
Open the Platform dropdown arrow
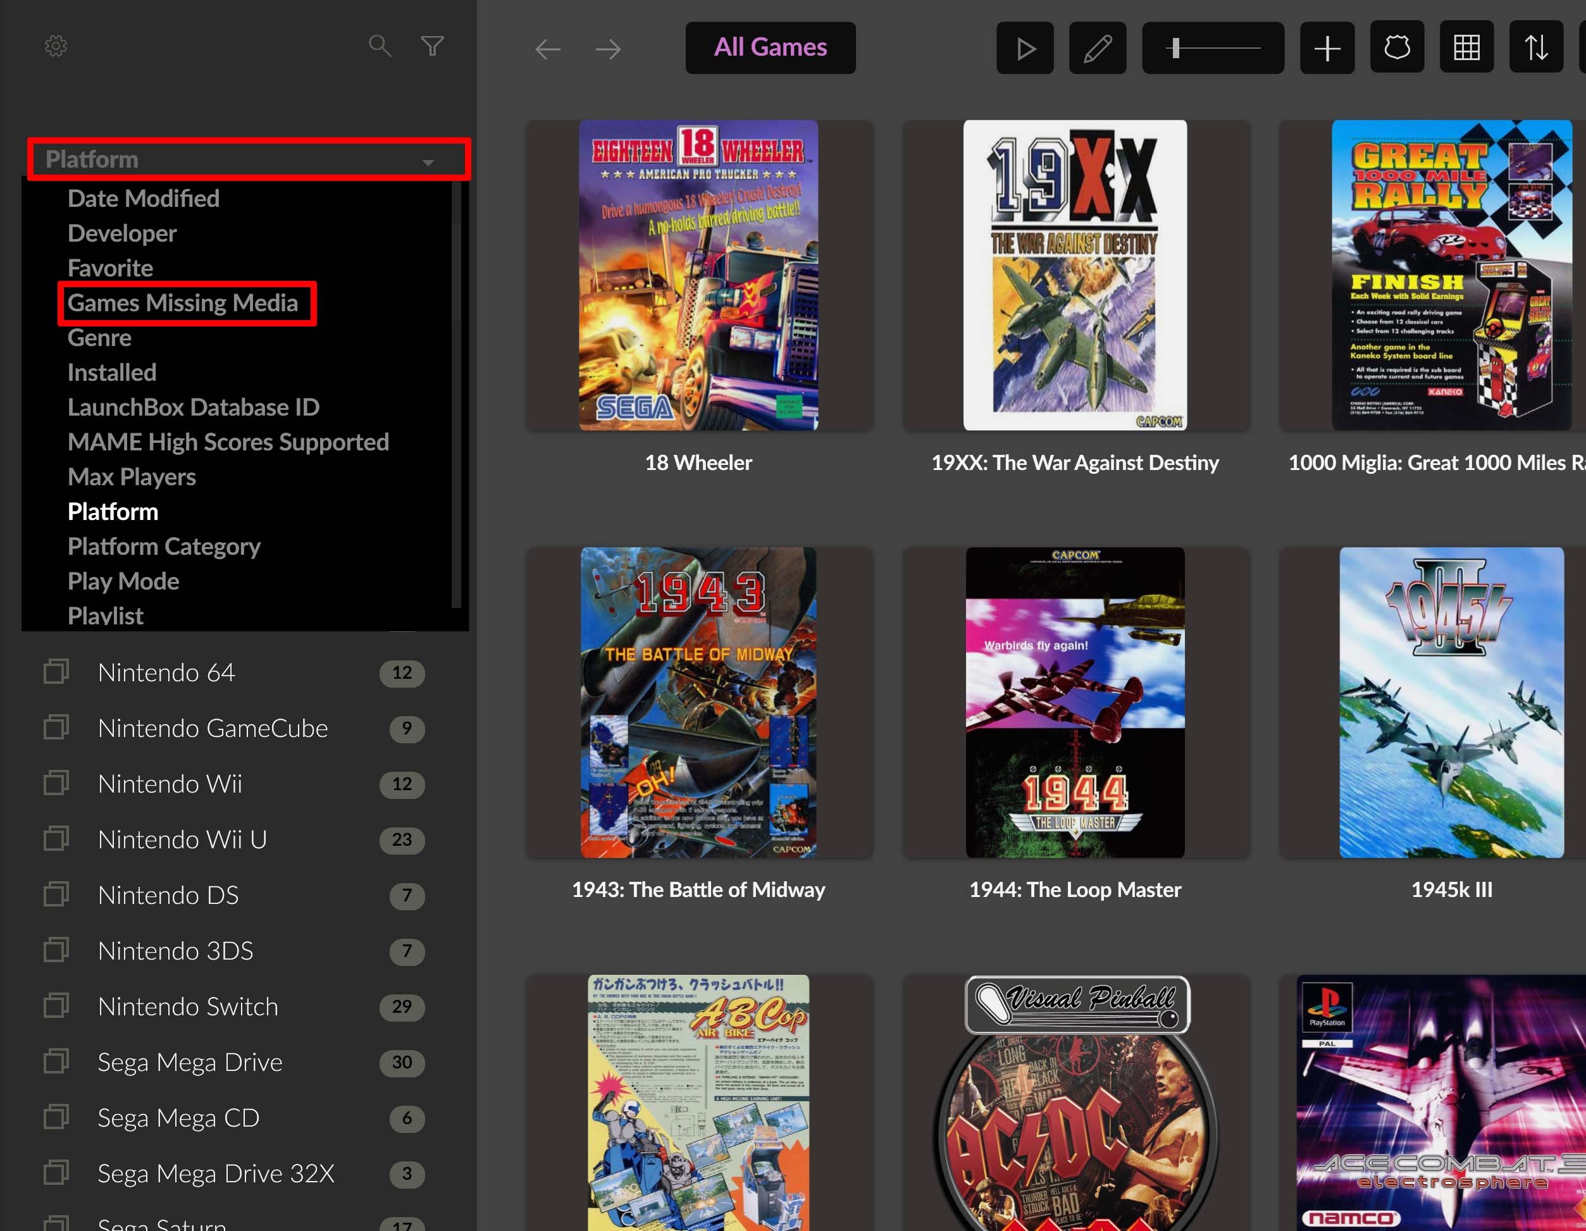pyautogui.click(x=428, y=162)
